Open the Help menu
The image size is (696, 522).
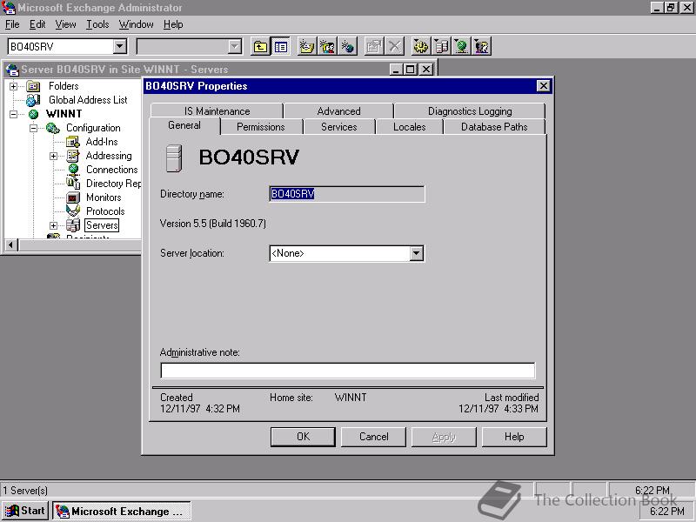(x=173, y=24)
